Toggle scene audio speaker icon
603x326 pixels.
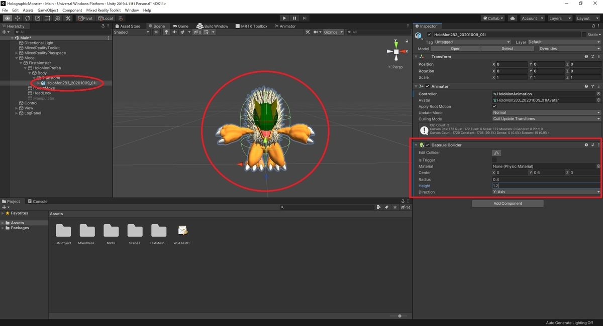[x=175, y=32]
